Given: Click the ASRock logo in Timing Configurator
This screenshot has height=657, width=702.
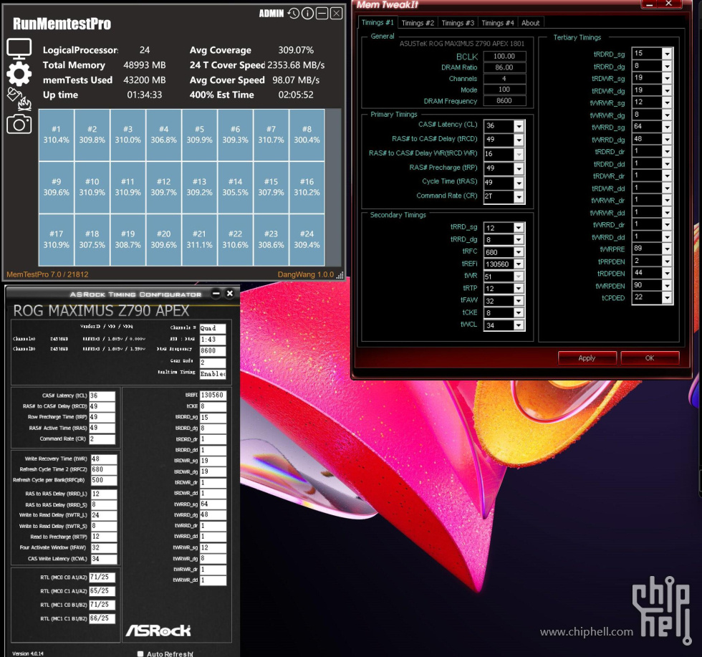Looking at the screenshot, I should 158,630.
